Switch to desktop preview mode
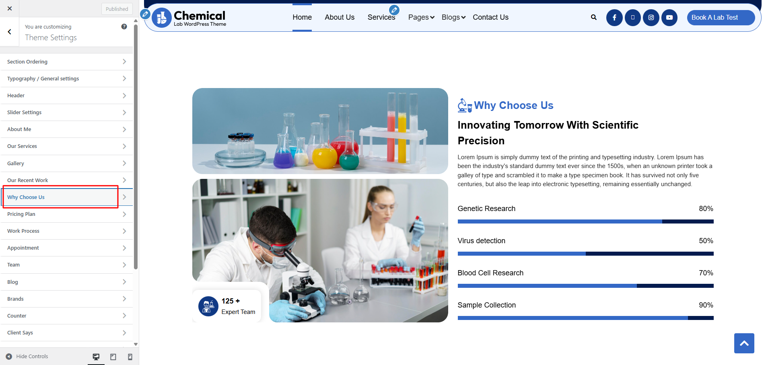Image resolution: width=766 pixels, height=365 pixels. point(96,357)
